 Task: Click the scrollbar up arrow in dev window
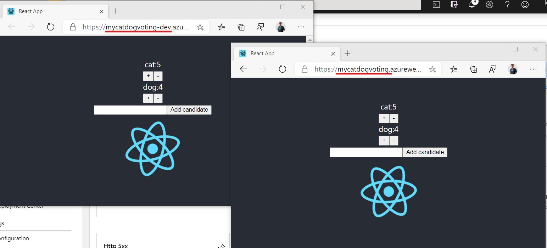click(x=310, y=39)
